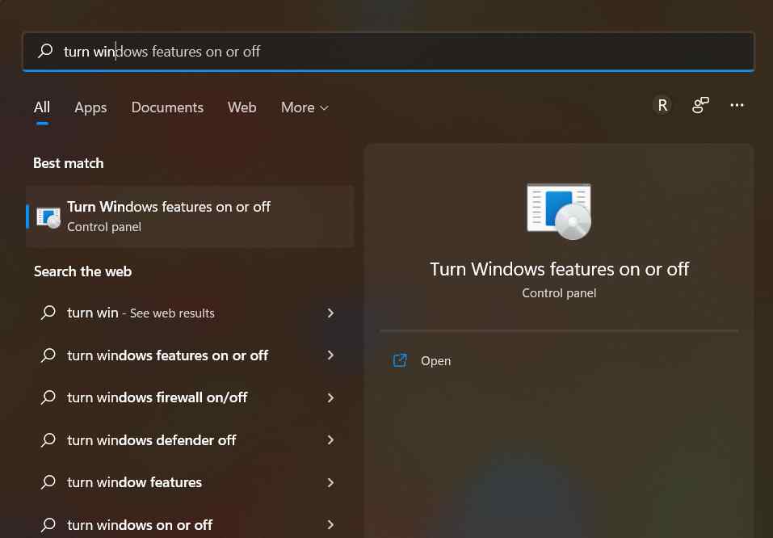This screenshot has width=773, height=538.
Task: Click search icon beside 'turn windows on or off'
Action: click(x=48, y=524)
